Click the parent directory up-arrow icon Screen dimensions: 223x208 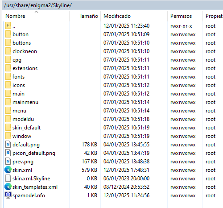click(x=8, y=26)
